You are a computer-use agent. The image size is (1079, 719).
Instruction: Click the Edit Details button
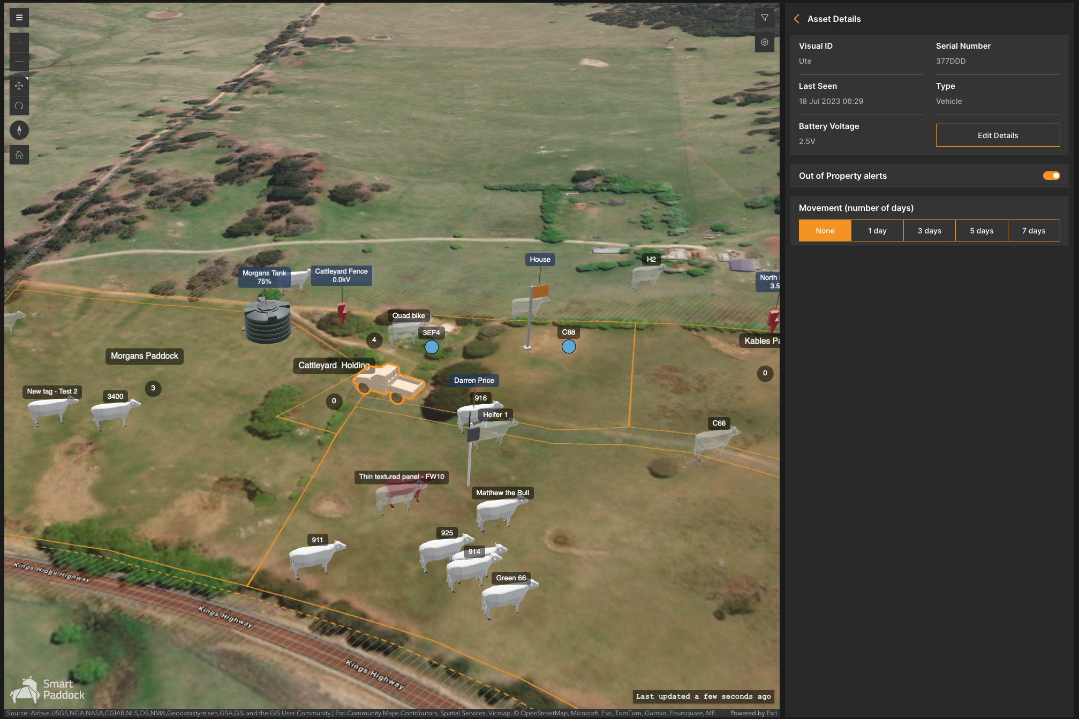[997, 135]
